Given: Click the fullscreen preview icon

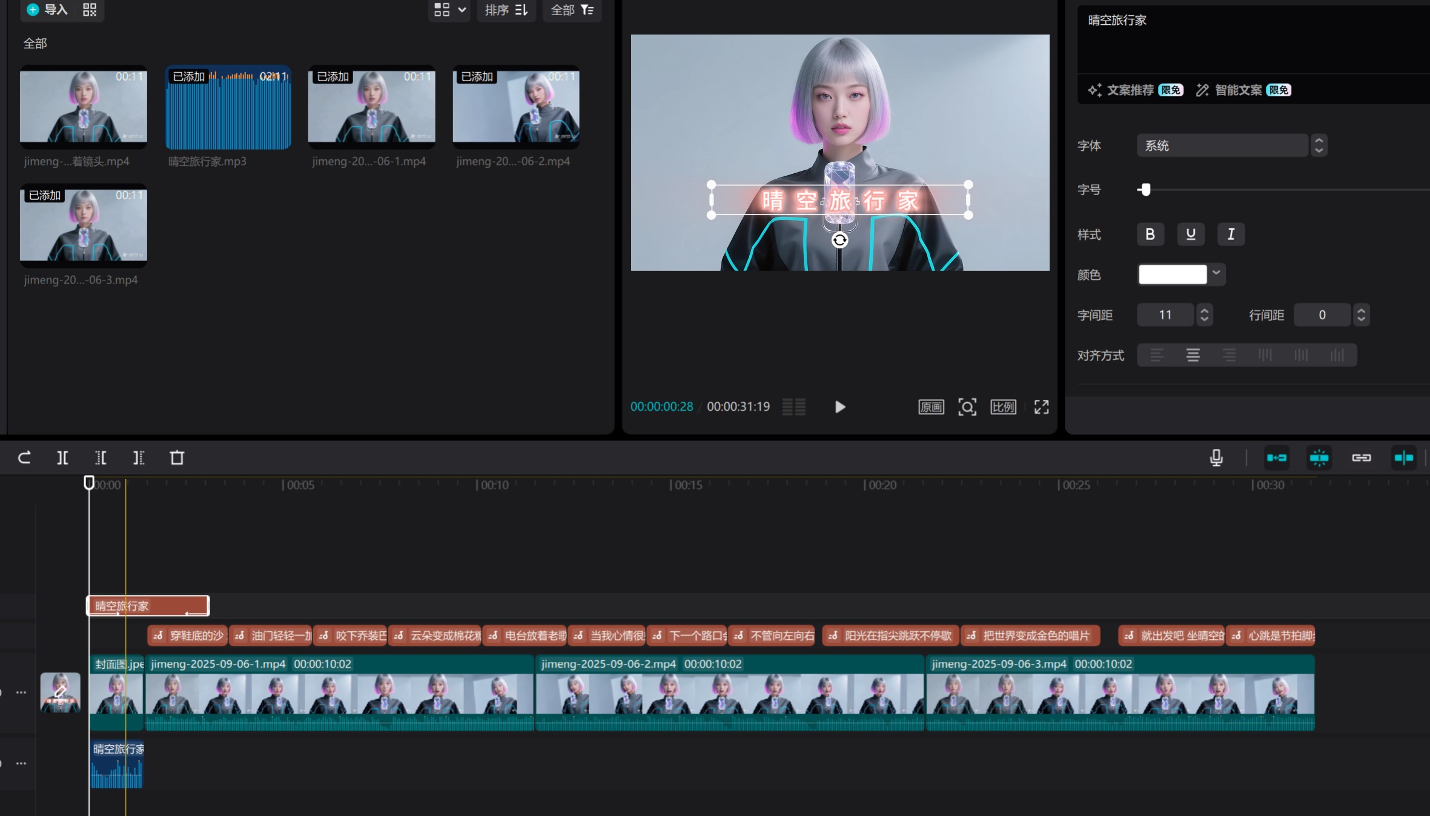Looking at the screenshot, I should (1041, 407).
